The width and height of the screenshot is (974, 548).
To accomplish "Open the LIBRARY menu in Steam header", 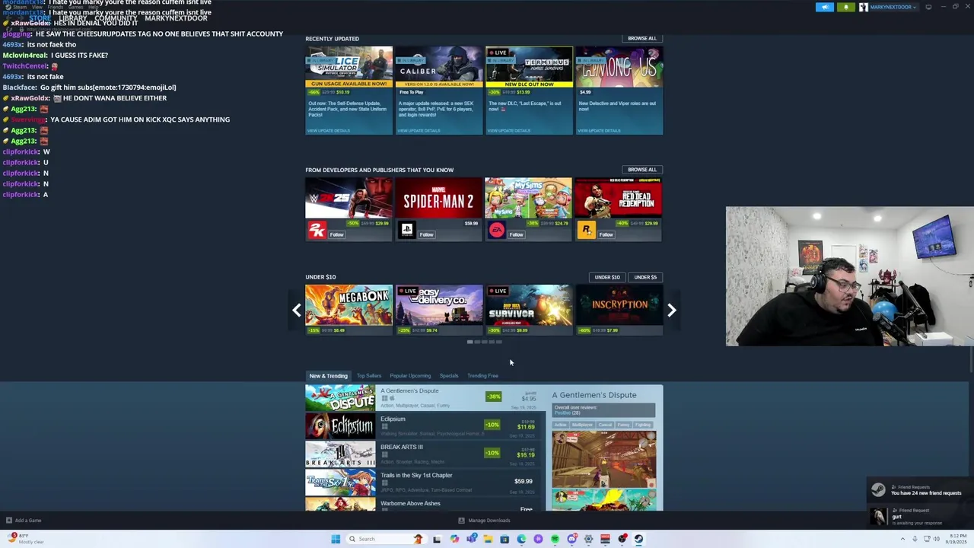I will pyautogui.click(x=73, y=18).
